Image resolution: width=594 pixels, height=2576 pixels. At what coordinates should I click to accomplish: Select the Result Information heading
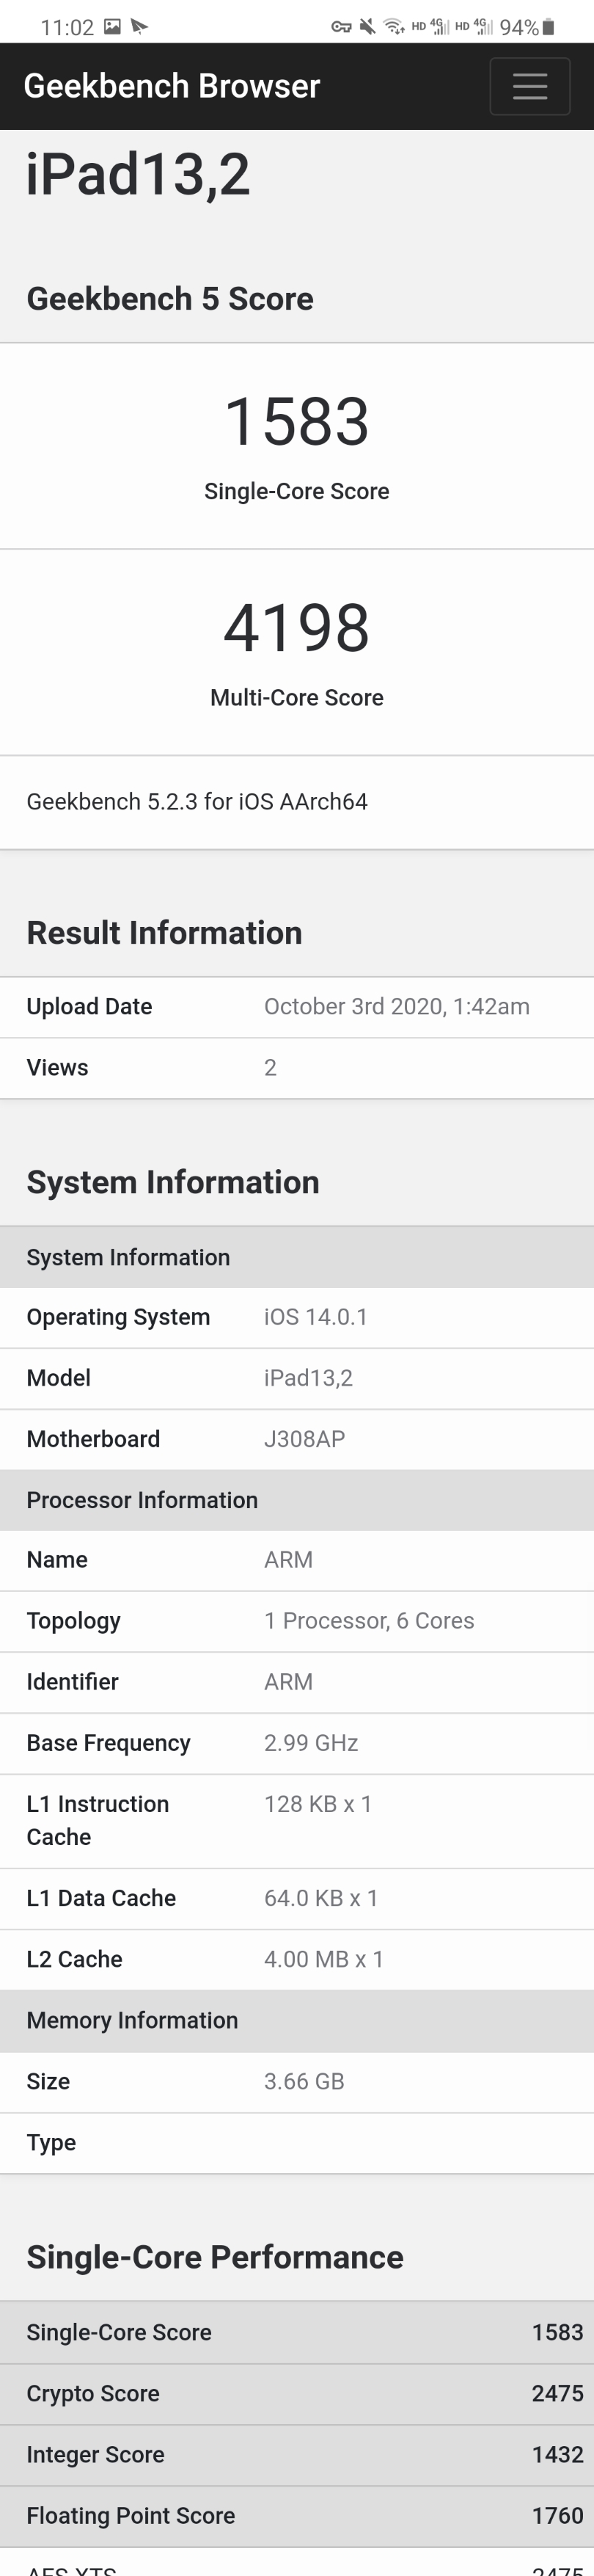[x=164, y=933]
